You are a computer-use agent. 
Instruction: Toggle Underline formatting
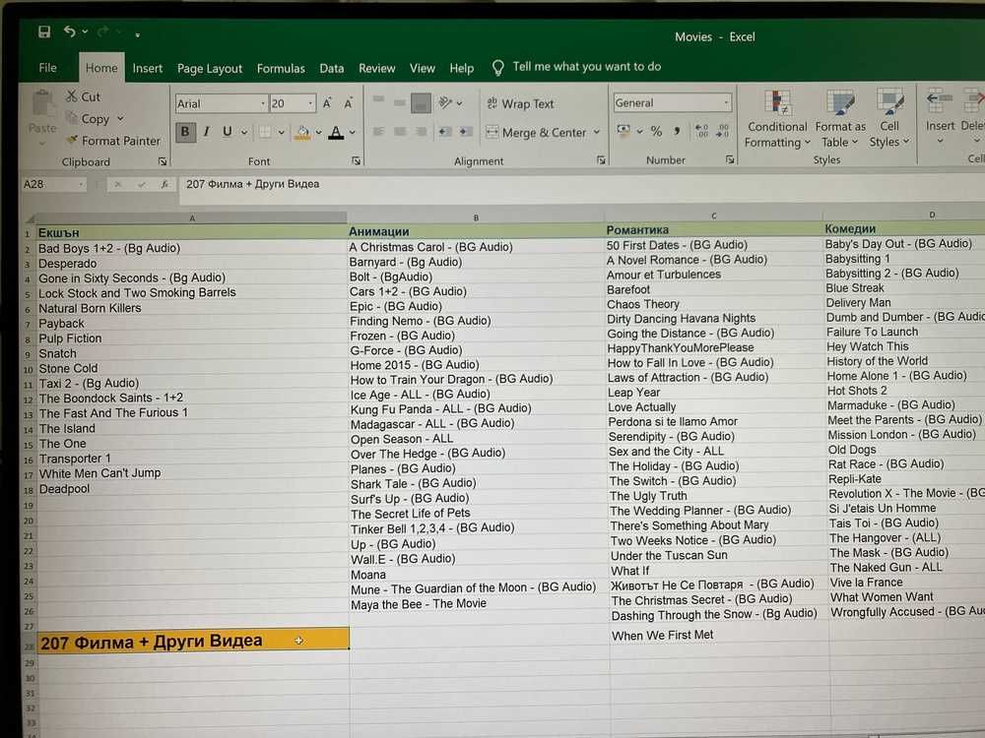[227, 132]
